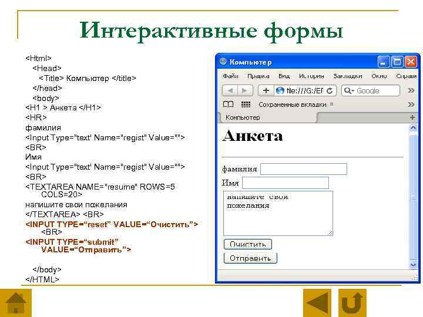Close the Компьютер browser window

(x=411, y=62)
